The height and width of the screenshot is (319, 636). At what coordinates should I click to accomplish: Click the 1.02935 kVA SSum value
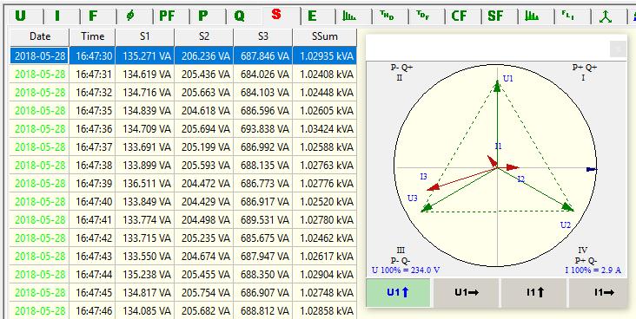pyautogui.click(x=324, y=55)
